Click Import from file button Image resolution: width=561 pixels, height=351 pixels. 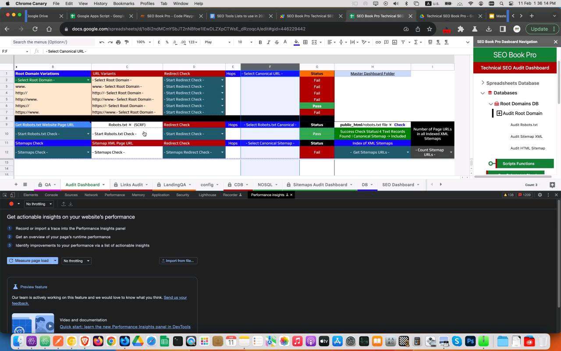coord(178,261)
